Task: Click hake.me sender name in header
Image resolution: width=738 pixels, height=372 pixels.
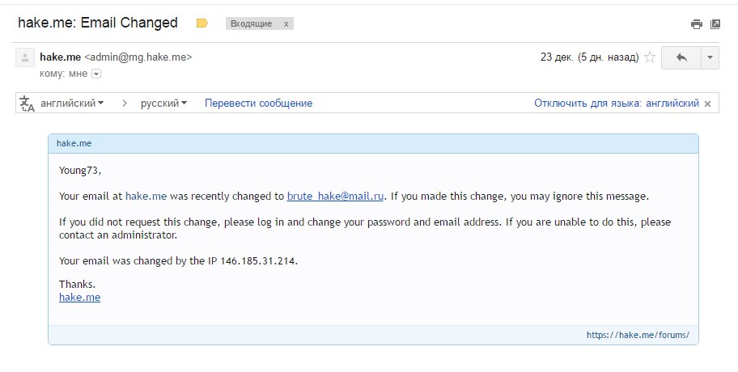Action: coord(60,57)
